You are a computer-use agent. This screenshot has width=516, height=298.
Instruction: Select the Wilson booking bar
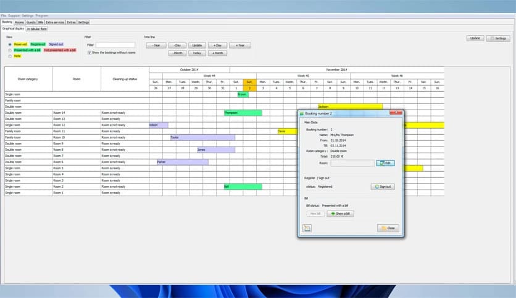(x=158, y=125)
